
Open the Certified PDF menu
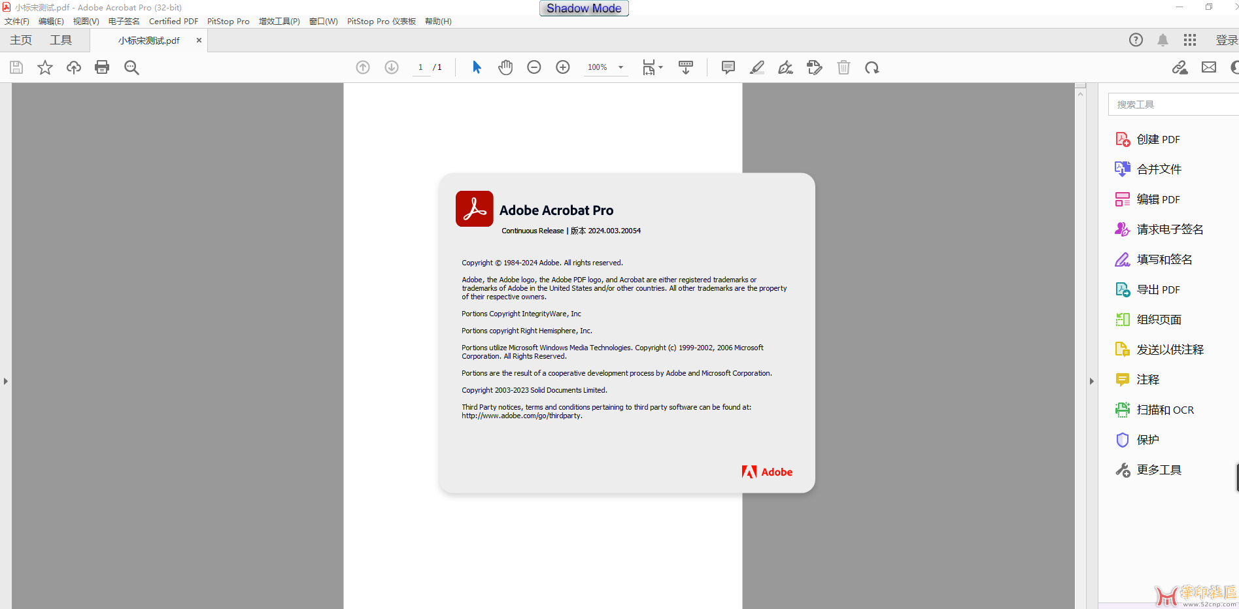(x=174, y=22)
